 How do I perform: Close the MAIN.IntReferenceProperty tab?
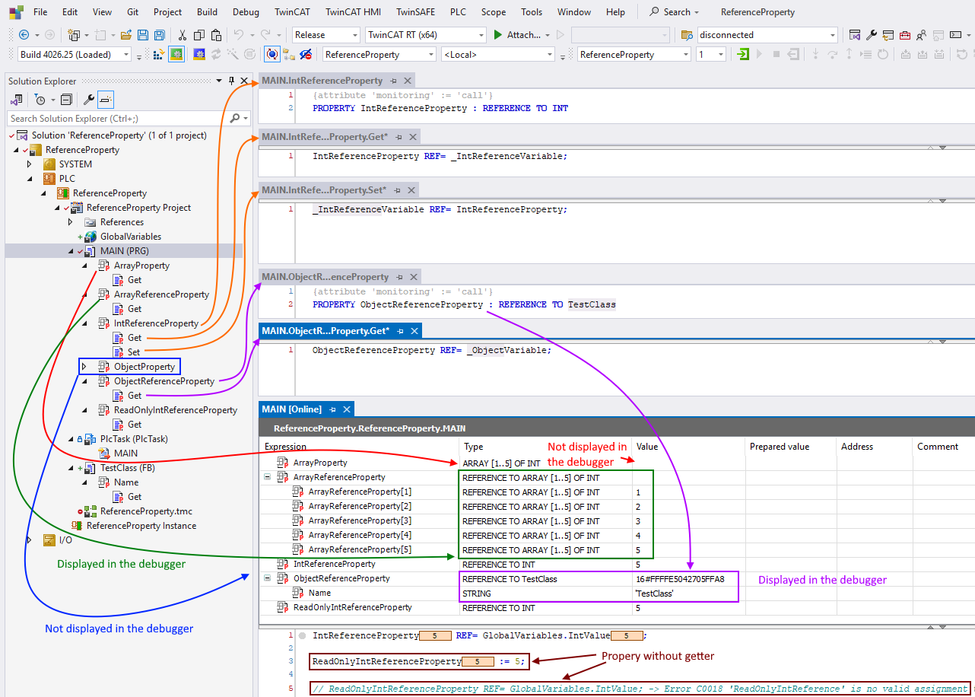click(408, 81)
